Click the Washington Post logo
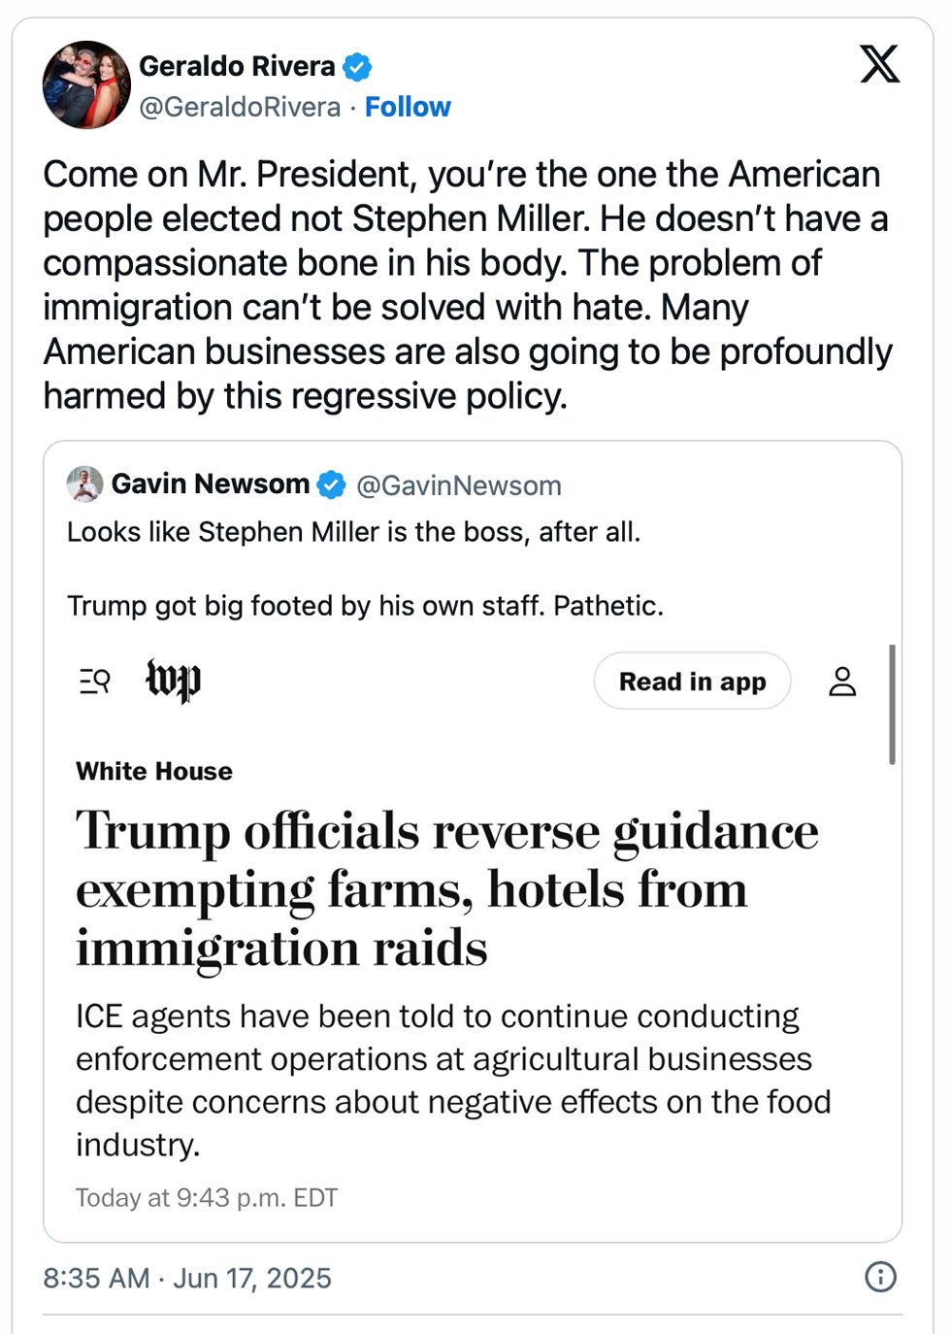 tap(173, 681)
